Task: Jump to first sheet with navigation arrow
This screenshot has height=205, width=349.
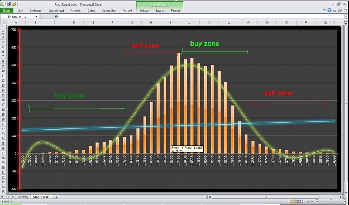Action: click(2, 197)
